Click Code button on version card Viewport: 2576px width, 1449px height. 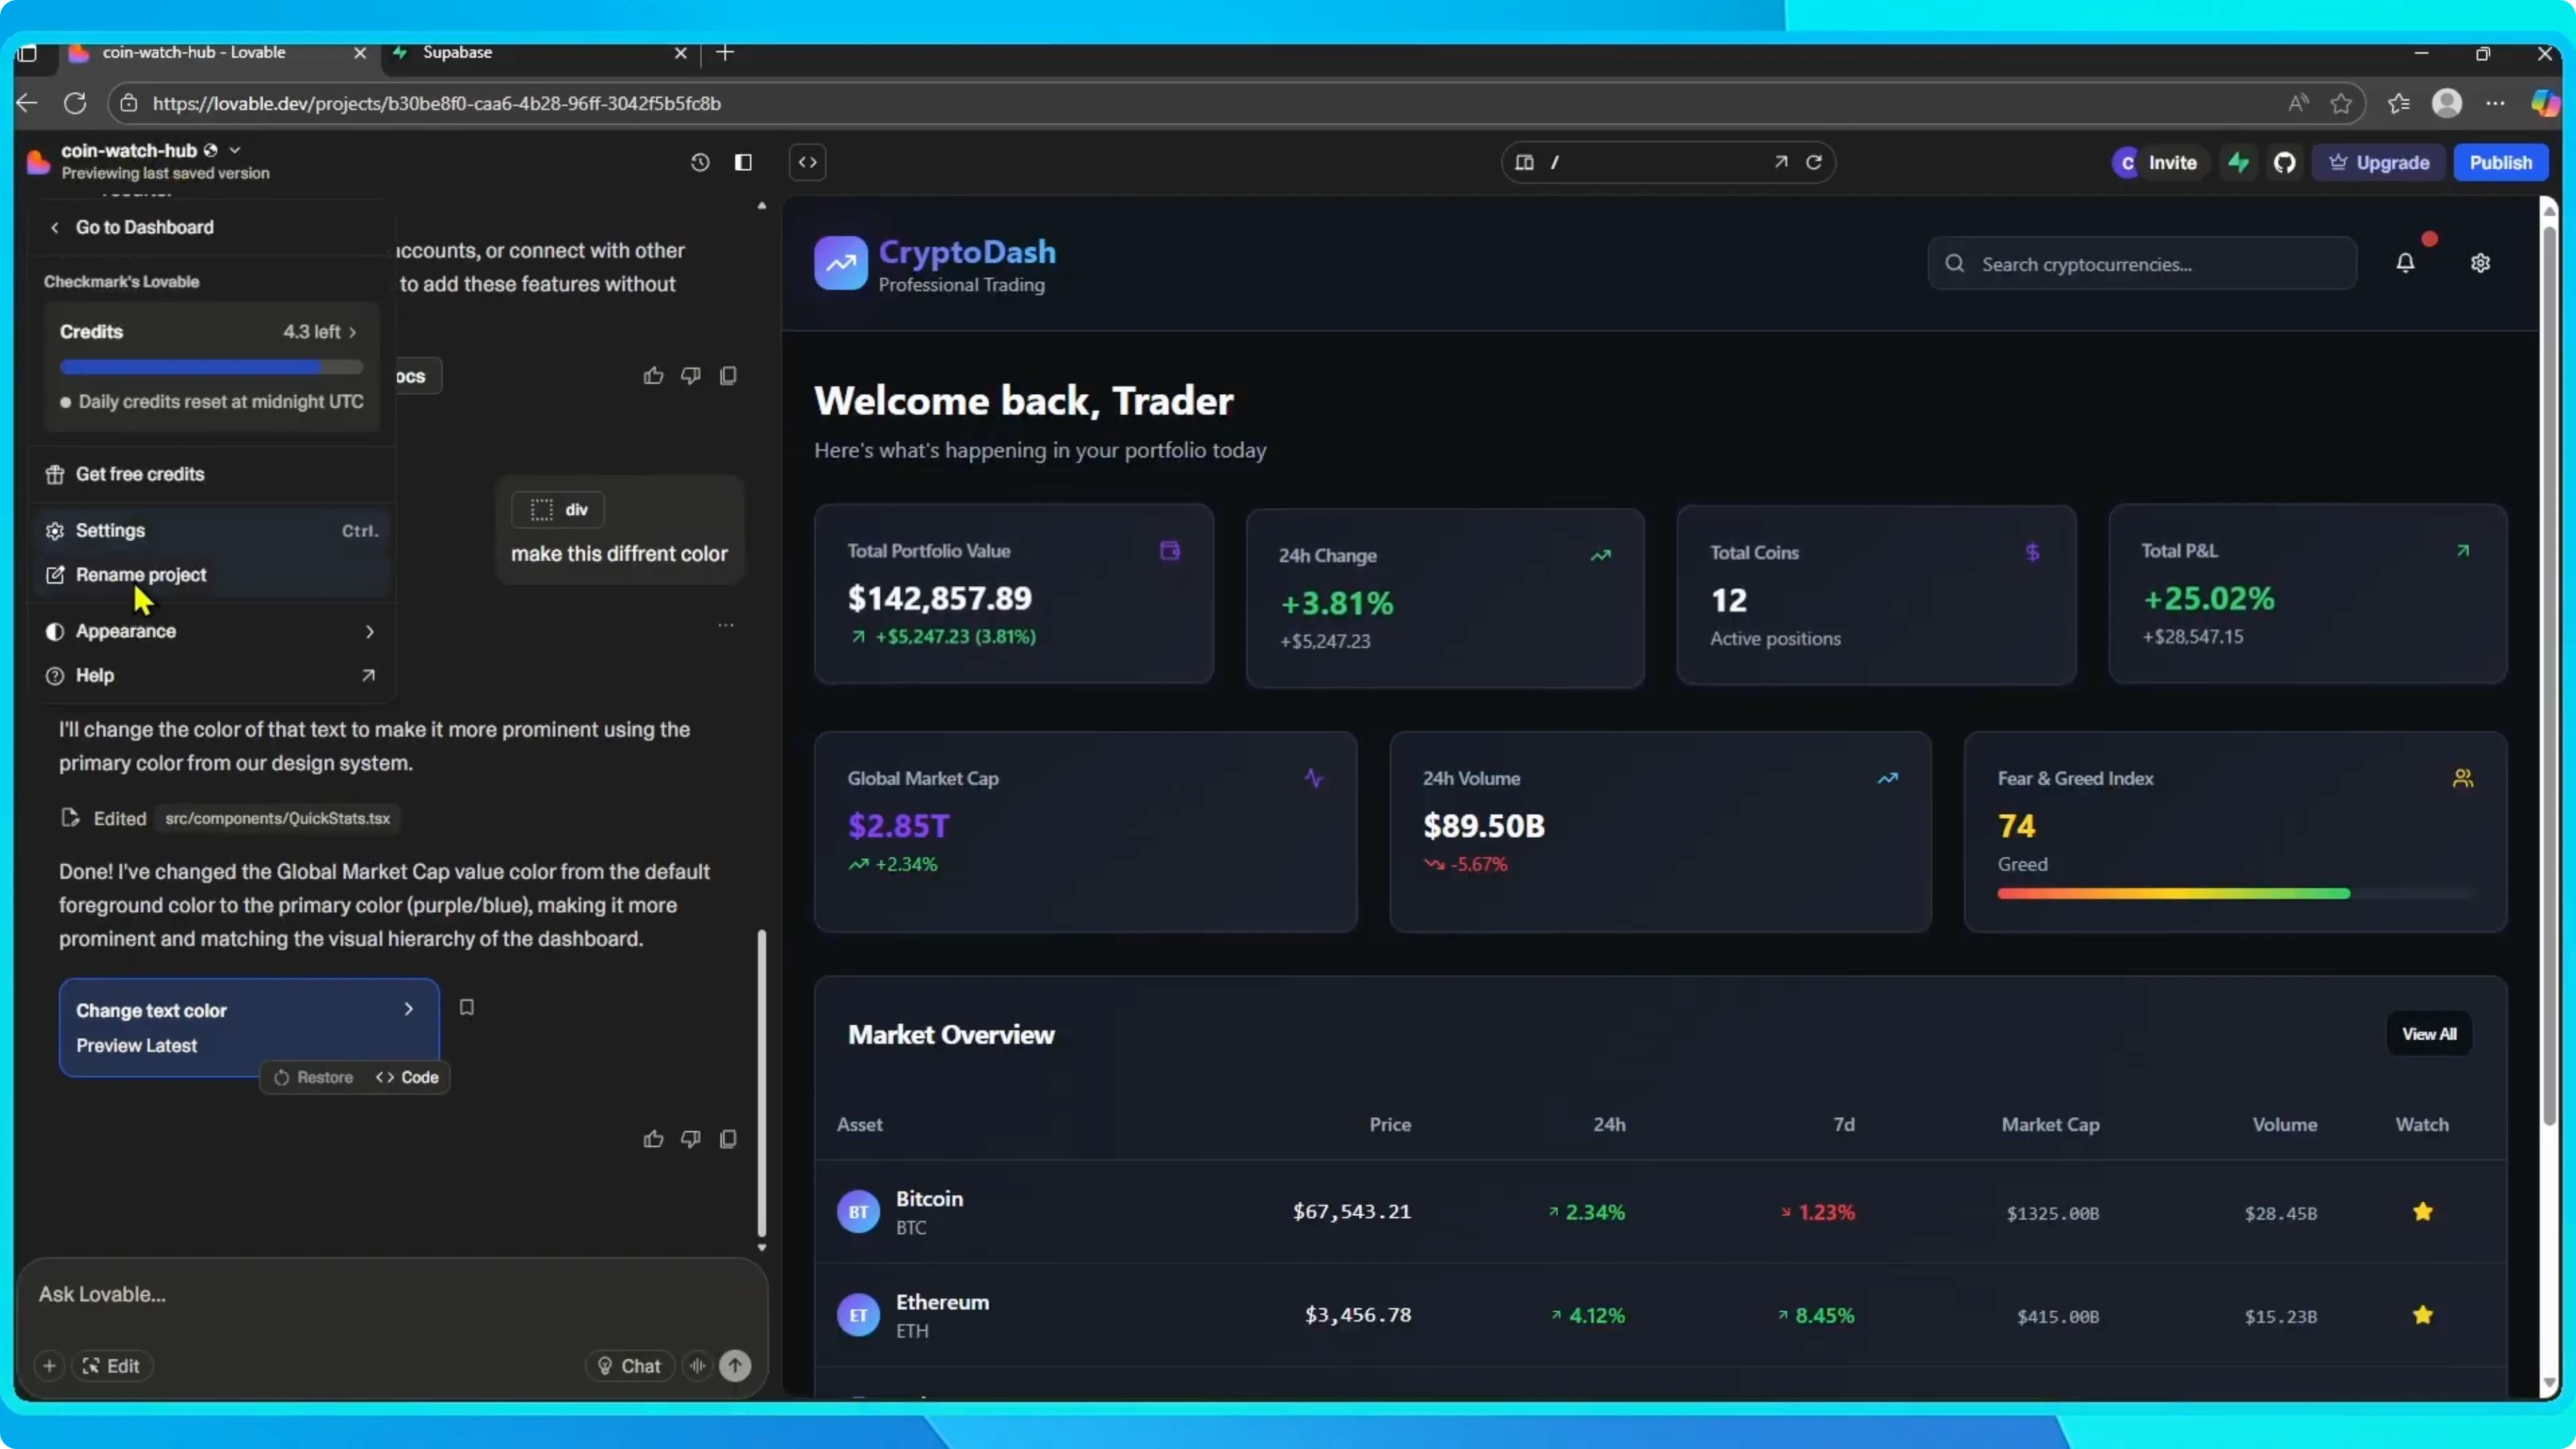pos(408,1077)
